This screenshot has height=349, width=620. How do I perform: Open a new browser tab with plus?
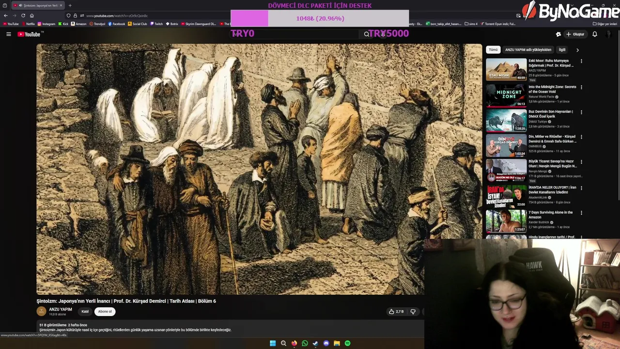pyautogui.click(x=70, y=5)
